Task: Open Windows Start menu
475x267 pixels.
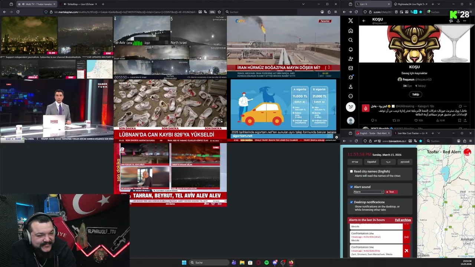Action: (184, 263)
